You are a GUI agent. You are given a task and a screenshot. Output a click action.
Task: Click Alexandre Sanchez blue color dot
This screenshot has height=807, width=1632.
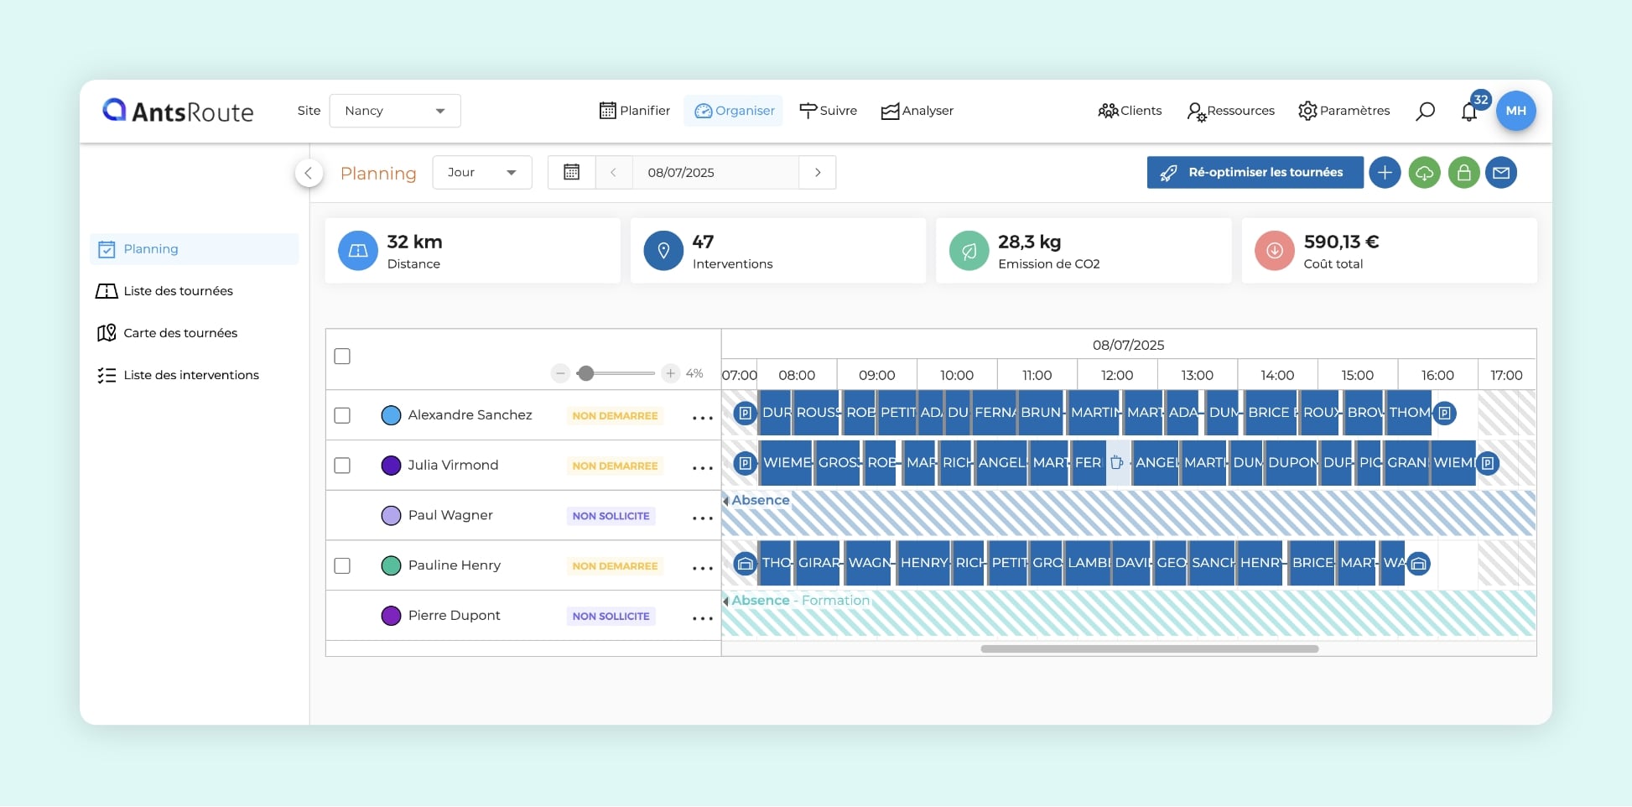[x=391, y=415]
